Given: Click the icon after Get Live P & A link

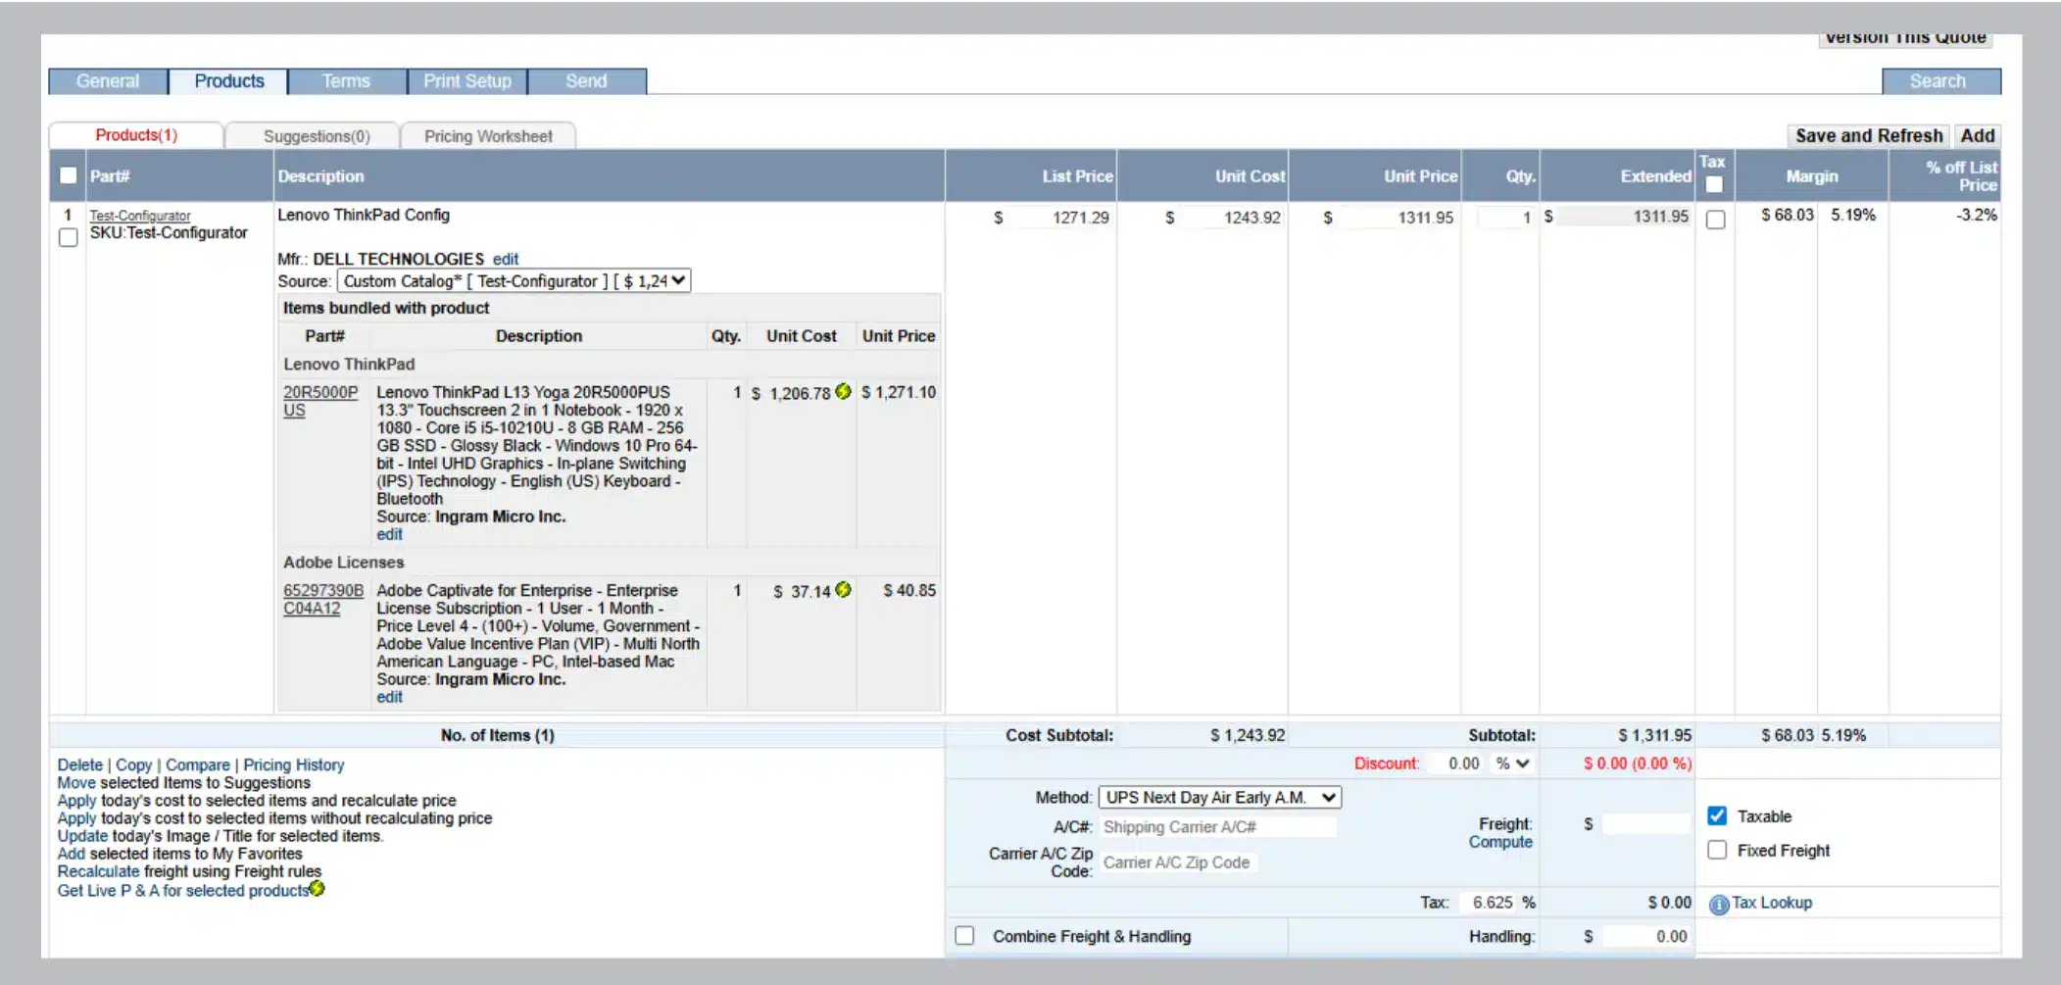Looking at the screenshot, I should click(x=317, y=889).
